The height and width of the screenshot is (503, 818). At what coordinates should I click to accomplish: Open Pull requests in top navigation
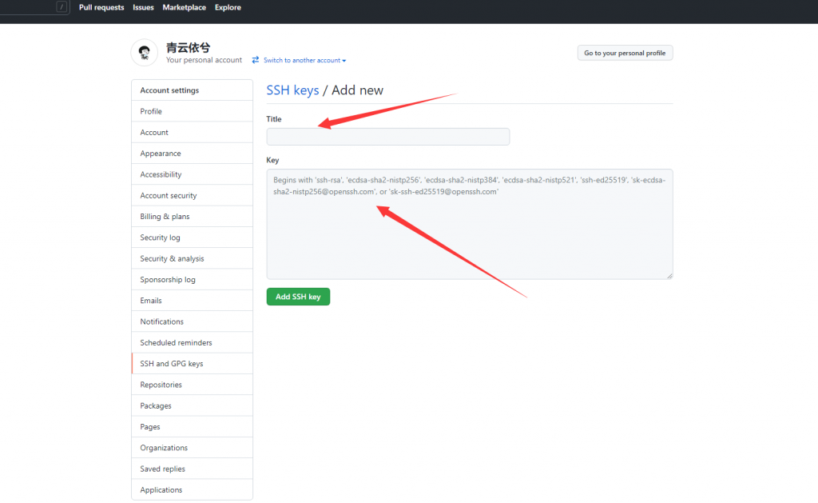[x=101, y=7]
